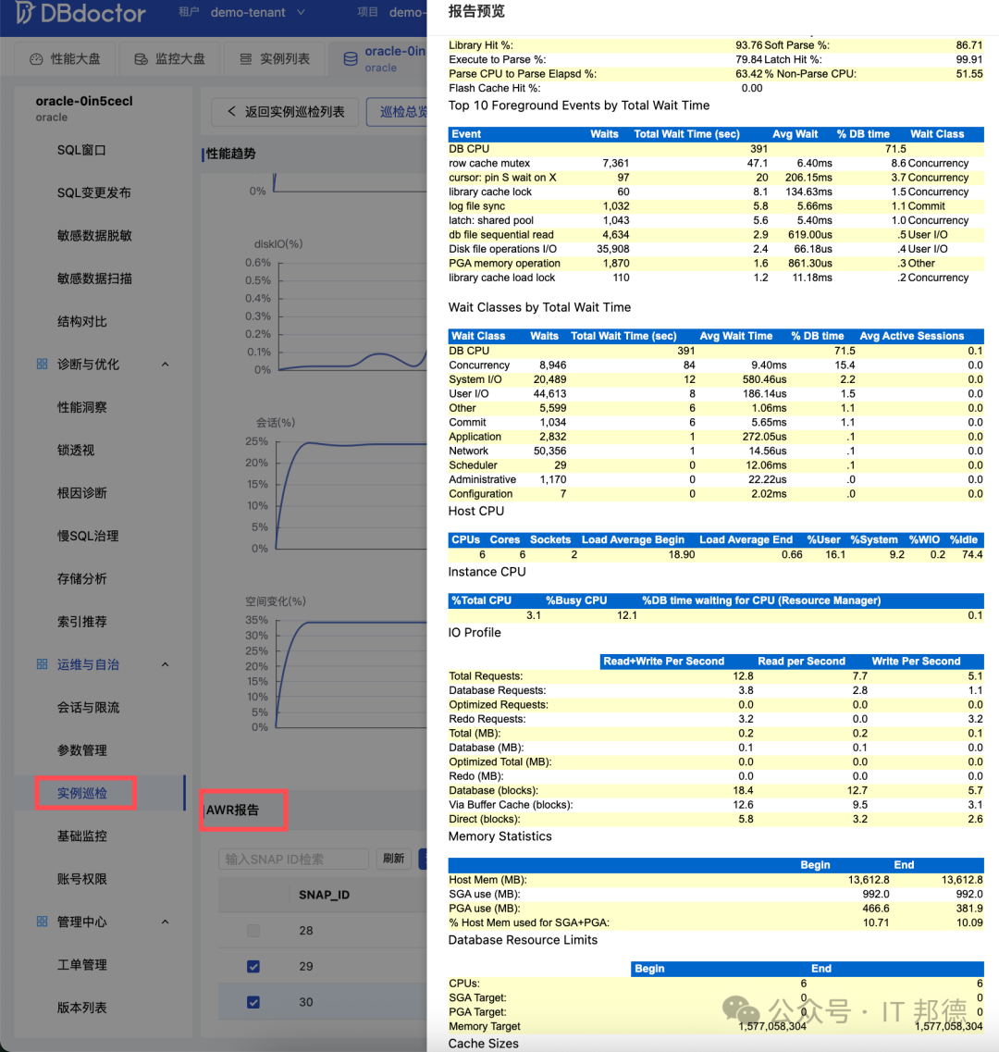999x1052 pixels.
Task: Open 慢SQL治理 in the sidebar
Action: click(88, 536)
